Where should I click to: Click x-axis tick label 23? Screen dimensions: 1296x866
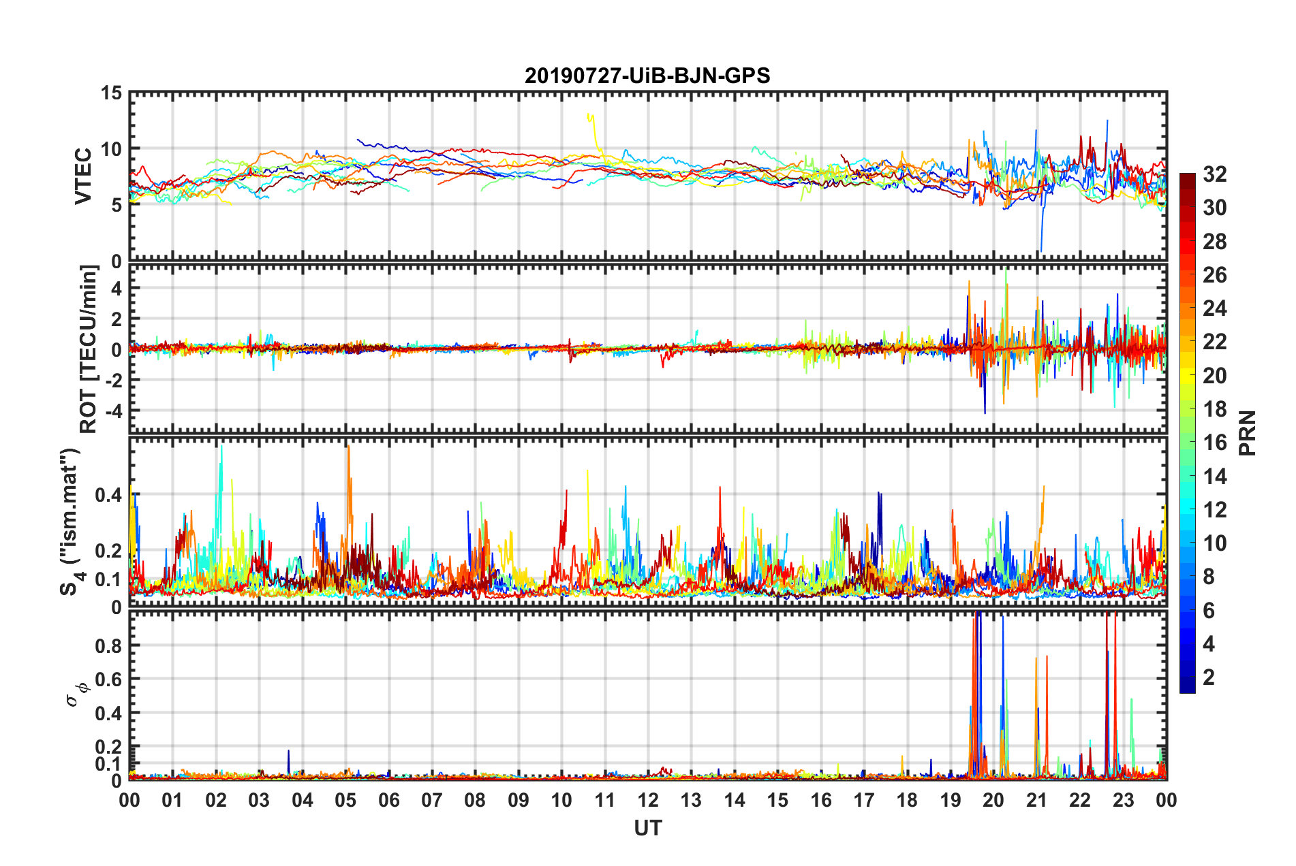tap(1124, 800)
